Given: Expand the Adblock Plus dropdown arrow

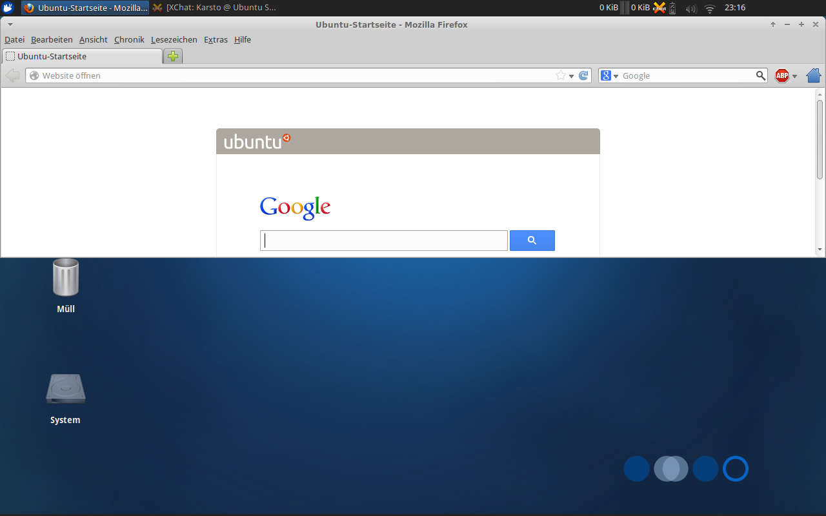Looking at the screenshot, I should pyautogui.click(x=794, y=76).
